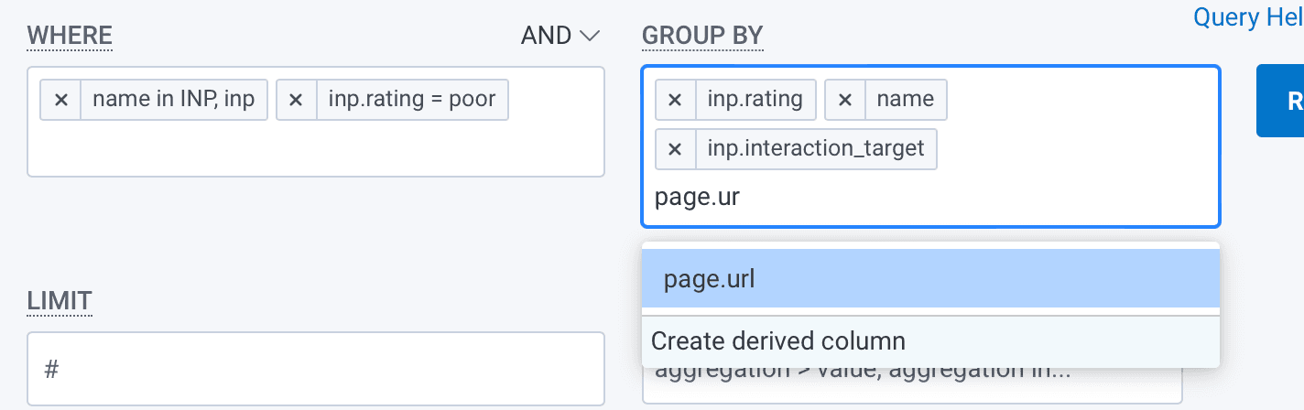Click the LIMIT clause label
The height and width of the screenshot is (410, 1304).
[x=60, y=300]
